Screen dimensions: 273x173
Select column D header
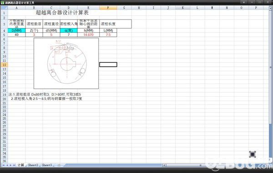click(69, 8)
